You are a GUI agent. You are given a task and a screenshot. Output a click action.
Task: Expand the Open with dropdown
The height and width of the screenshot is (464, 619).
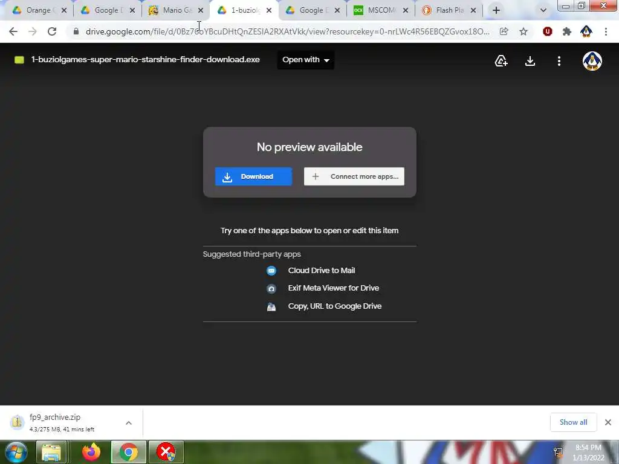[305, 60]
